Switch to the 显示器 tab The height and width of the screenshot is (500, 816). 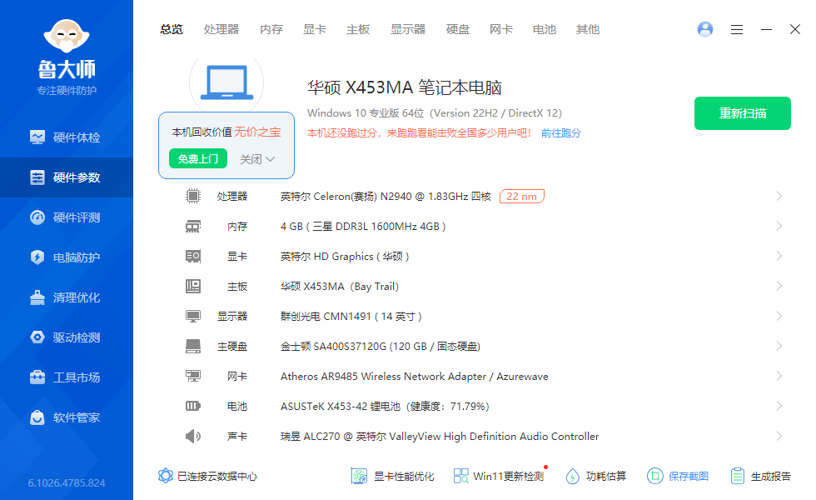click(x=408, y=30)
